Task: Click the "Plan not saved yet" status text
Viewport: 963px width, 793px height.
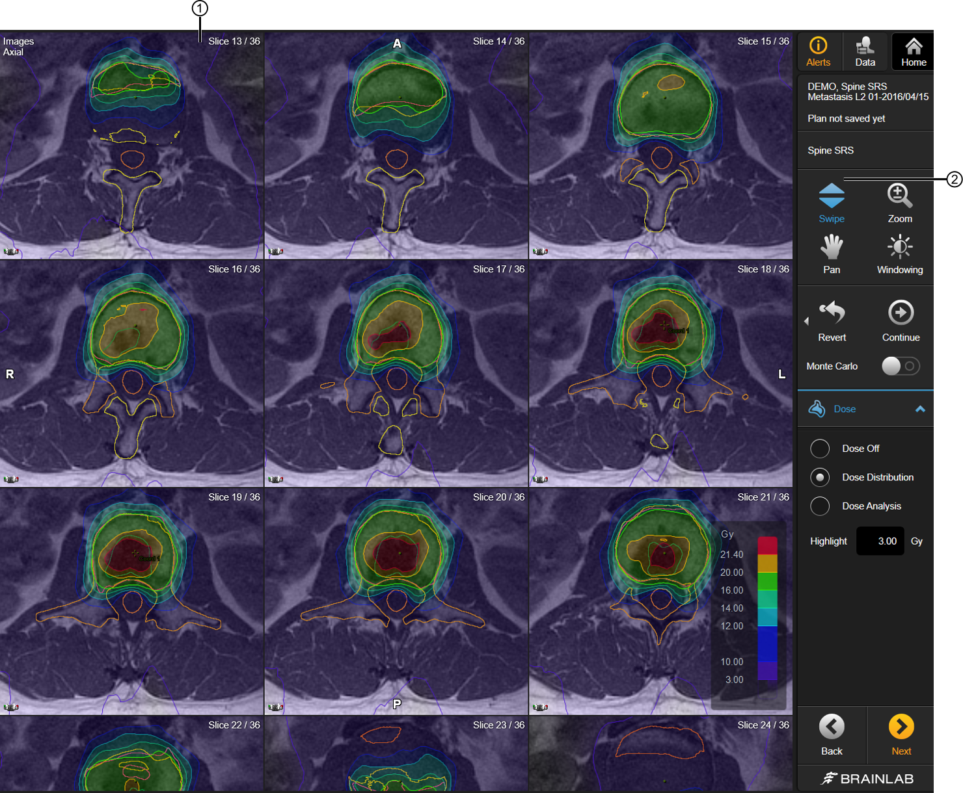Action: tap(846, 118)
